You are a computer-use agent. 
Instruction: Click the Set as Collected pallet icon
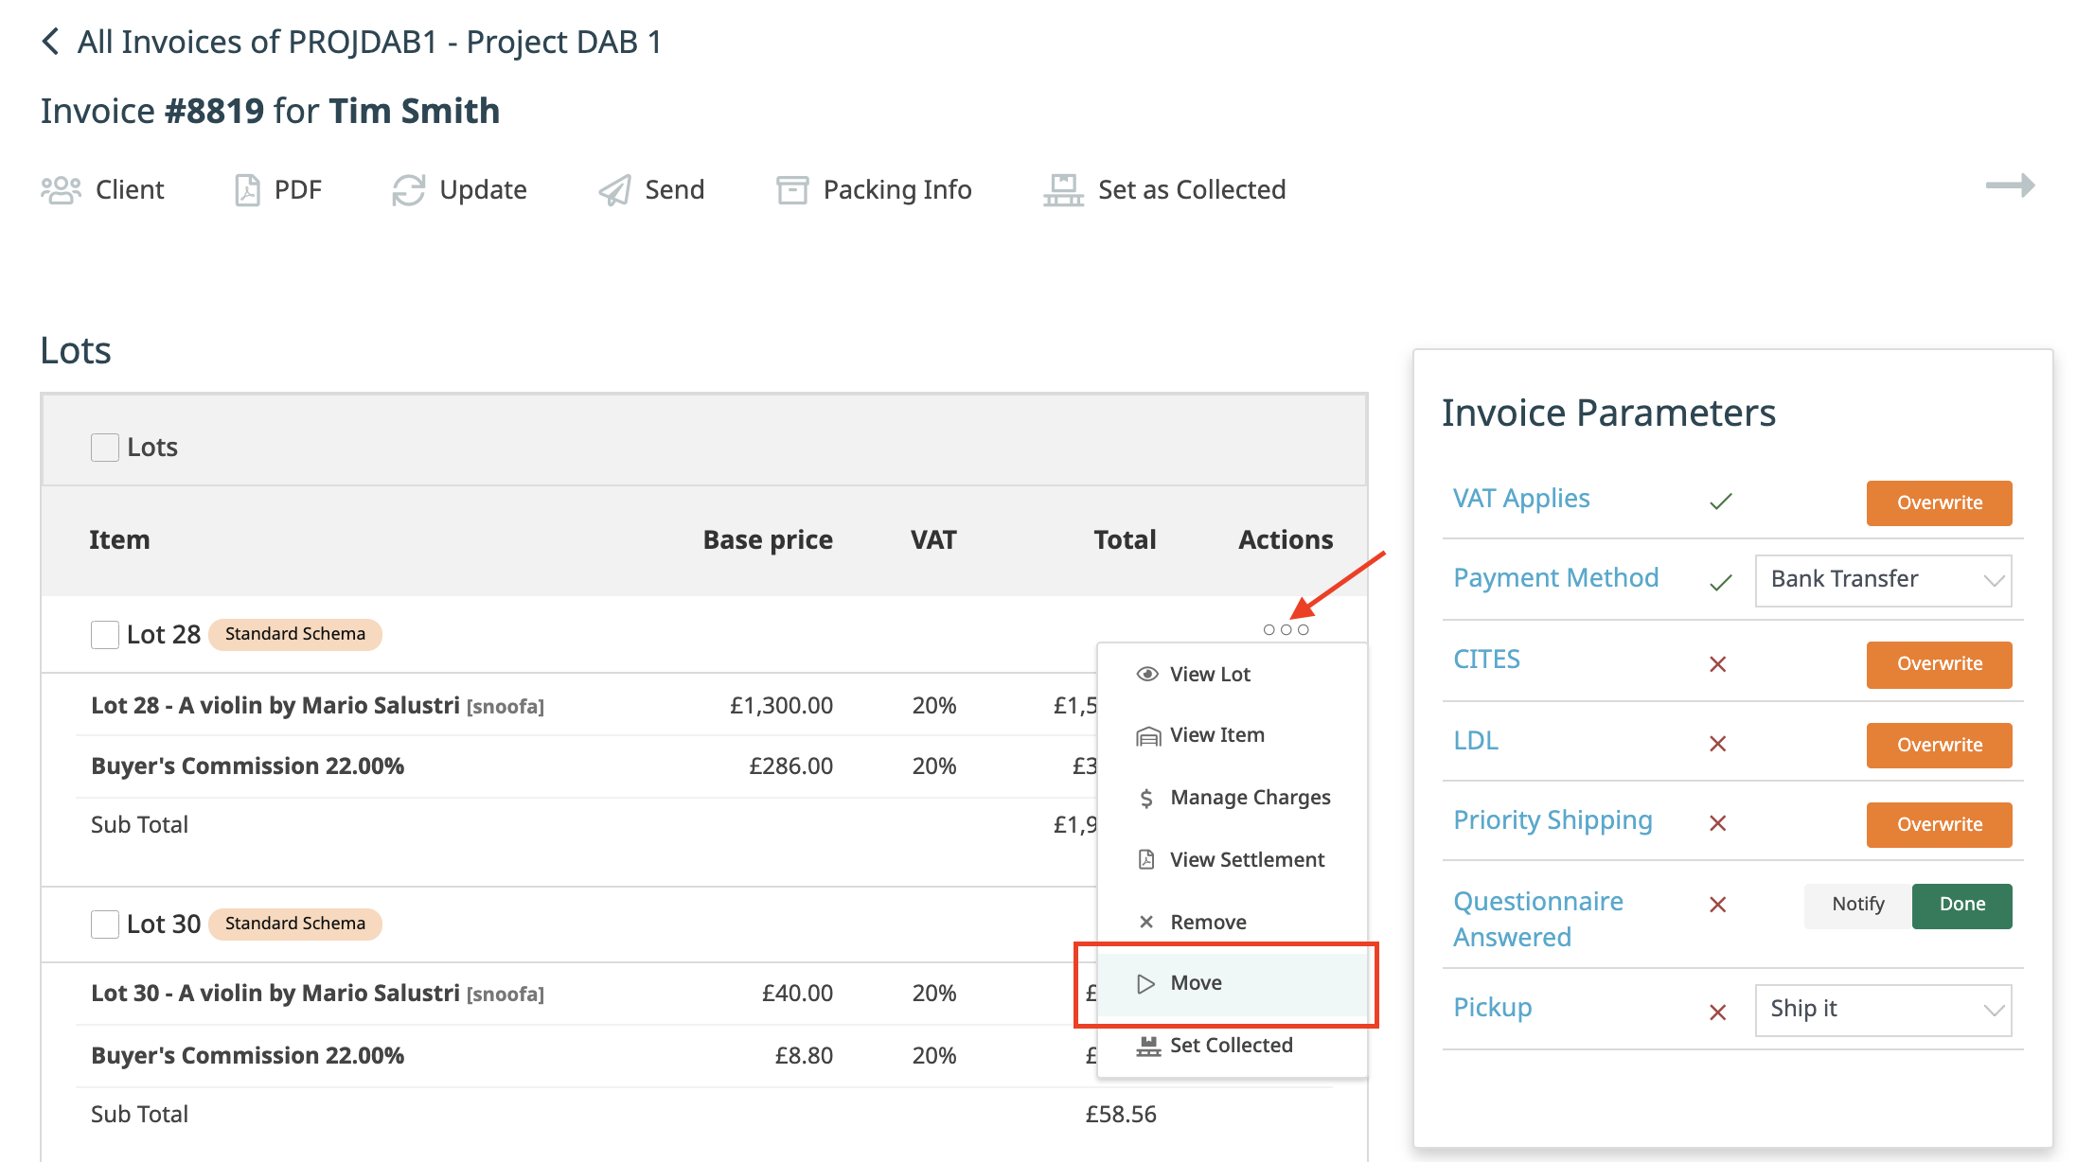1063,190
